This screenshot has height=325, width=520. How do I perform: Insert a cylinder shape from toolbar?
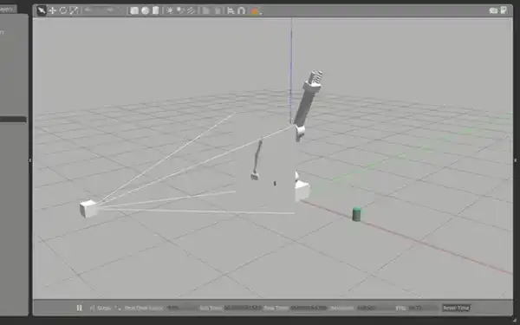[155, 10]
